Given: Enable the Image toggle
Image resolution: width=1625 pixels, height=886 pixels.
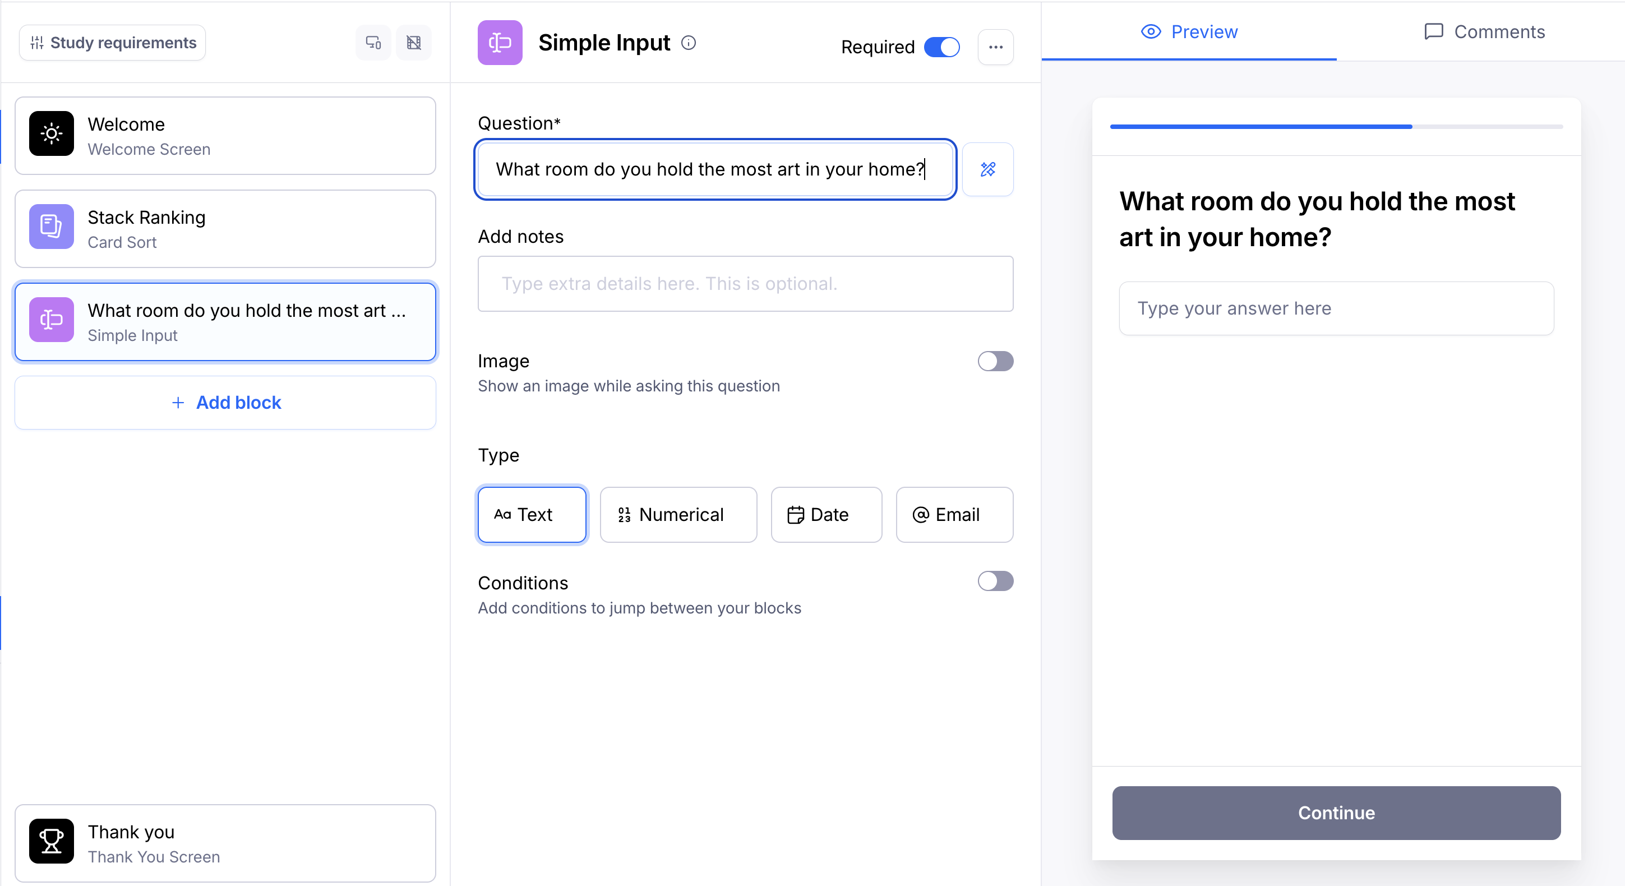Looking at the screenshot, I should [995, 361].
